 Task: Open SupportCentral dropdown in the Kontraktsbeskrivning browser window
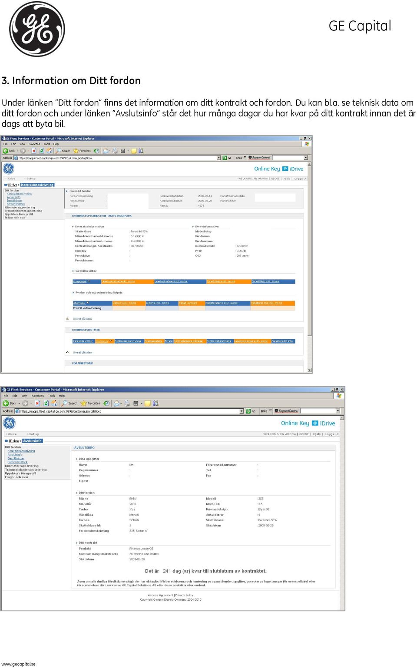click(306, 158)
